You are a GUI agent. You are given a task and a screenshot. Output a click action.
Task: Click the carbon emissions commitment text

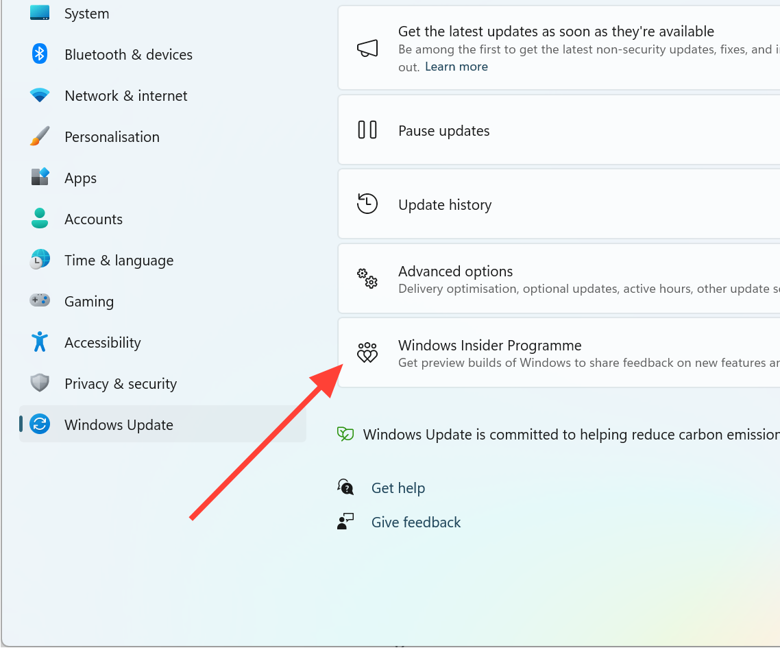pos(572,435)
